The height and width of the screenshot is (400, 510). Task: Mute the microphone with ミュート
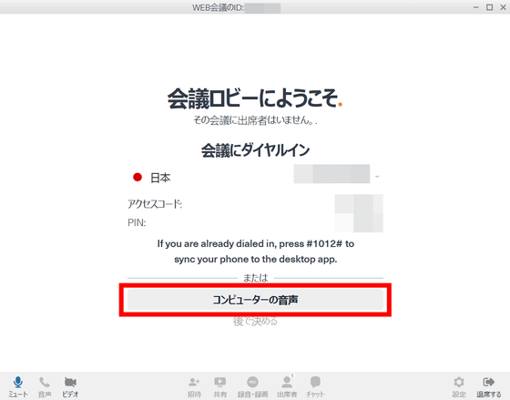click(x=18, y=387)
